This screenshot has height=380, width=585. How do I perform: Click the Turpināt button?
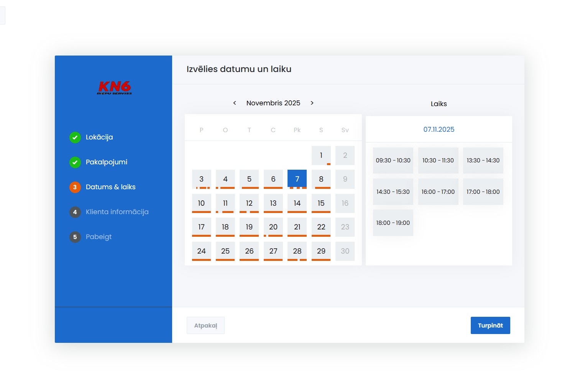click(490, 325)
